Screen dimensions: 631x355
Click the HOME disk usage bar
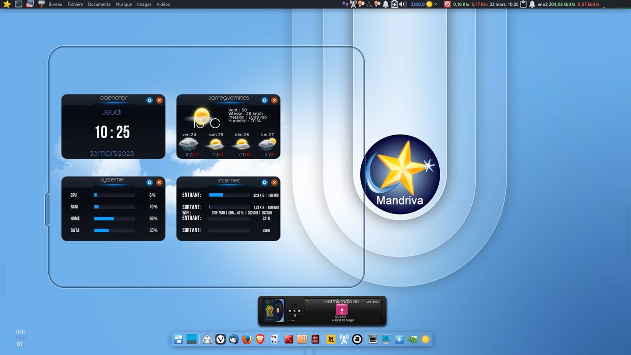pos(114,219)
